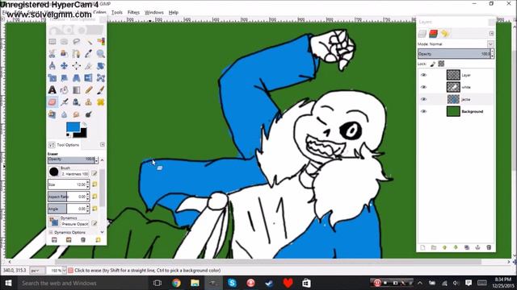Select the Alignment tool
517x290 pixels.
76,66
